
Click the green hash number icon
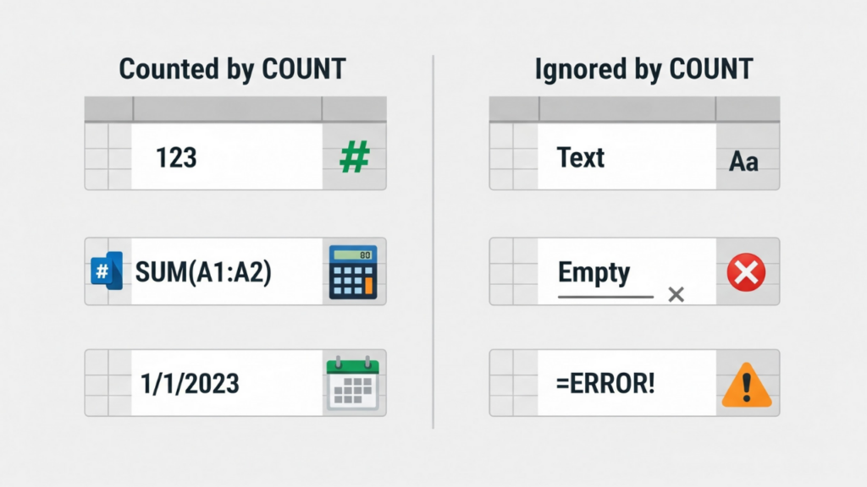click(x=354, y=158)
